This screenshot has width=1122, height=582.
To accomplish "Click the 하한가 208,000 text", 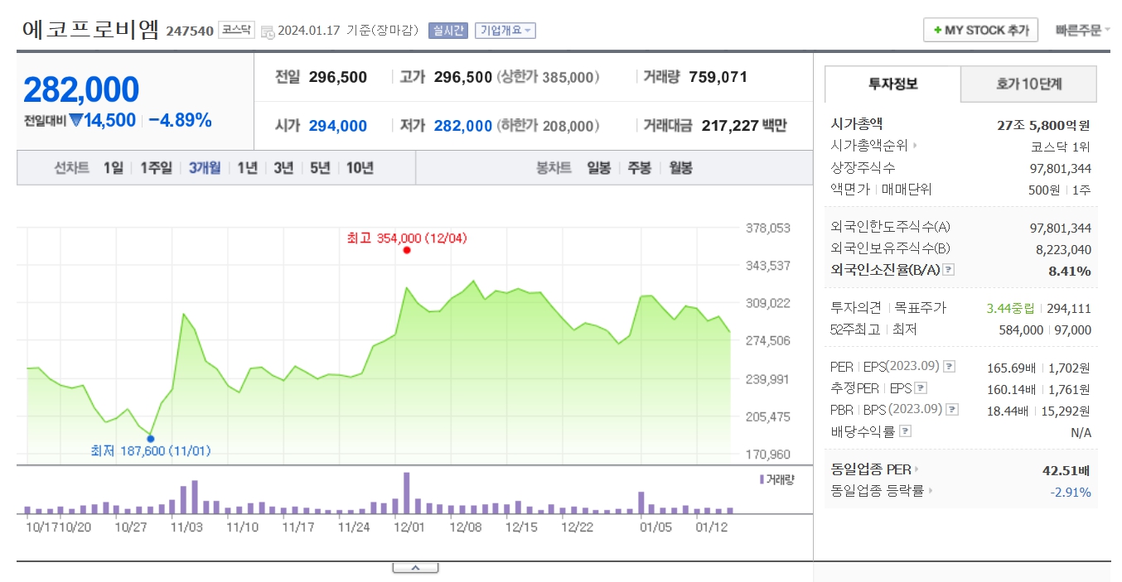I will point(548,126).
